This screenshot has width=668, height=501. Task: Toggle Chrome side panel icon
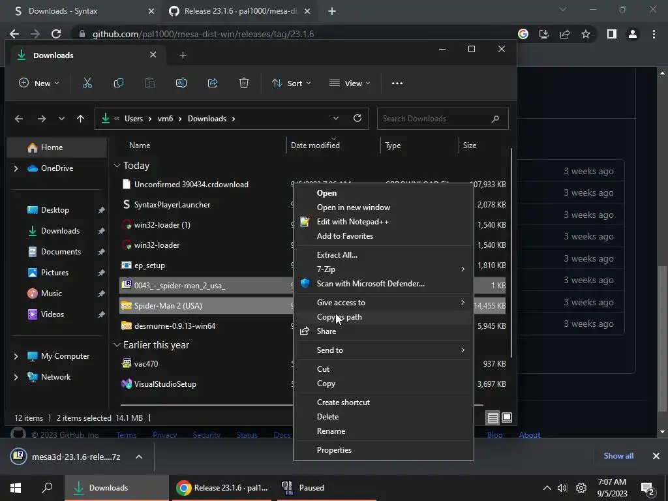click(612, 34)
